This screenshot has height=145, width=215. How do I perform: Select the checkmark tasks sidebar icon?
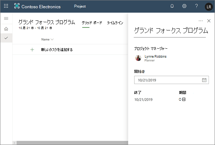pos(6,38)
